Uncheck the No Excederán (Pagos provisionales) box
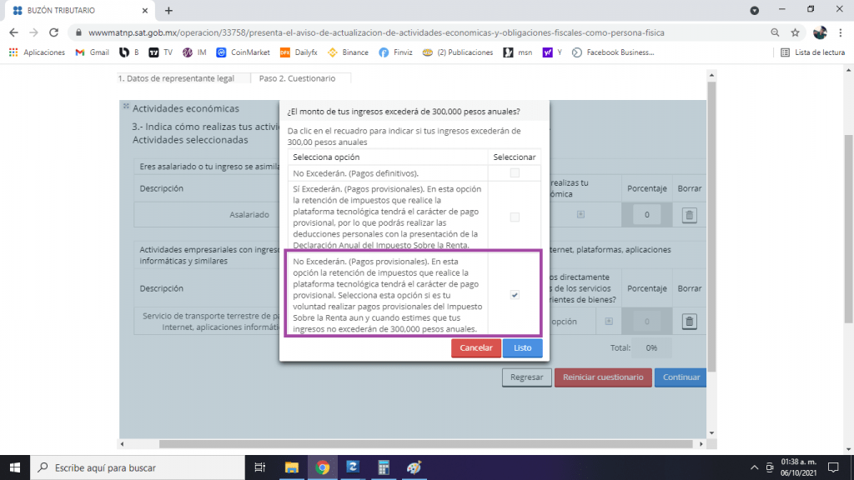The width and height of the screenshot is (854, 480). coord(515,295)
